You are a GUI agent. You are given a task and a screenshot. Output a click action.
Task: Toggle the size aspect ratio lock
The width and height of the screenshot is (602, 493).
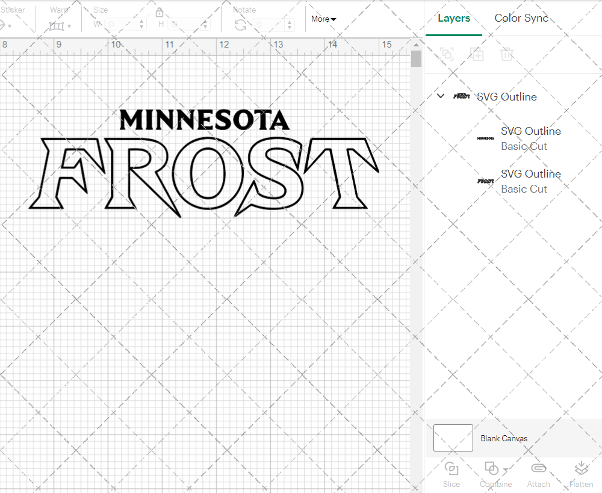tap(160, 12)
